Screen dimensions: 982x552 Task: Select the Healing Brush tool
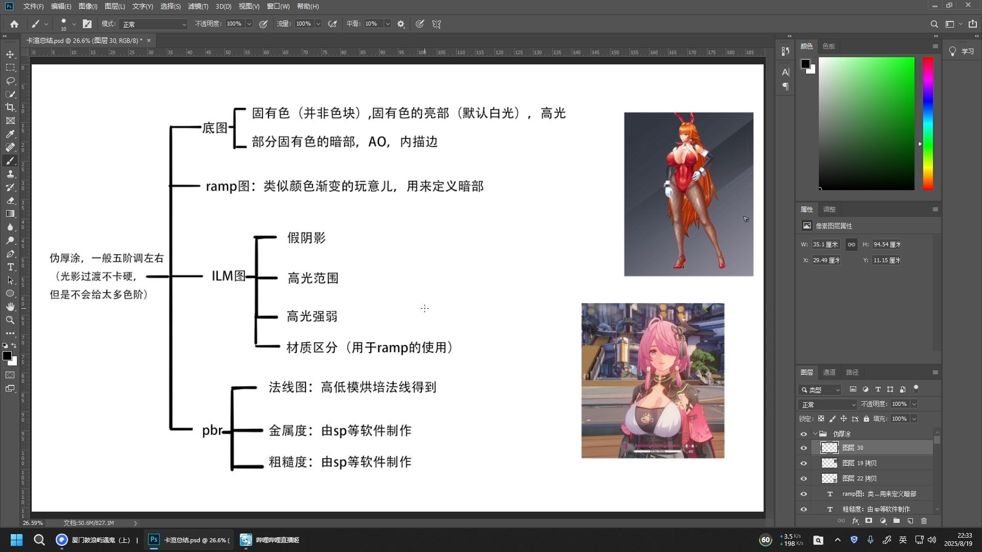pyautogui.click(x=10, y=147)
